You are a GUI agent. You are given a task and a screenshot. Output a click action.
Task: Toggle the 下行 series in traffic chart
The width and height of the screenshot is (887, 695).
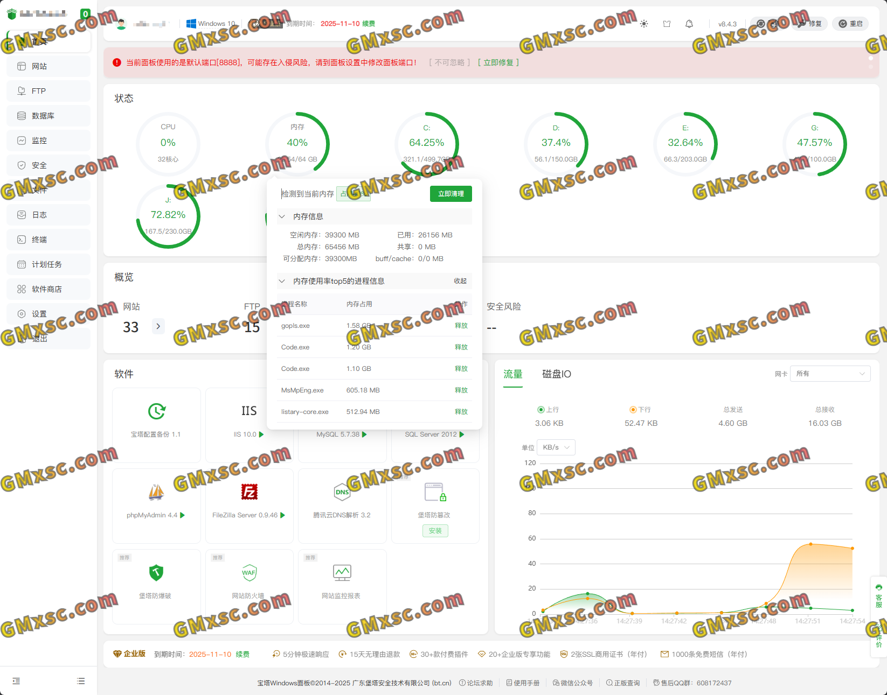click(640, 410)
